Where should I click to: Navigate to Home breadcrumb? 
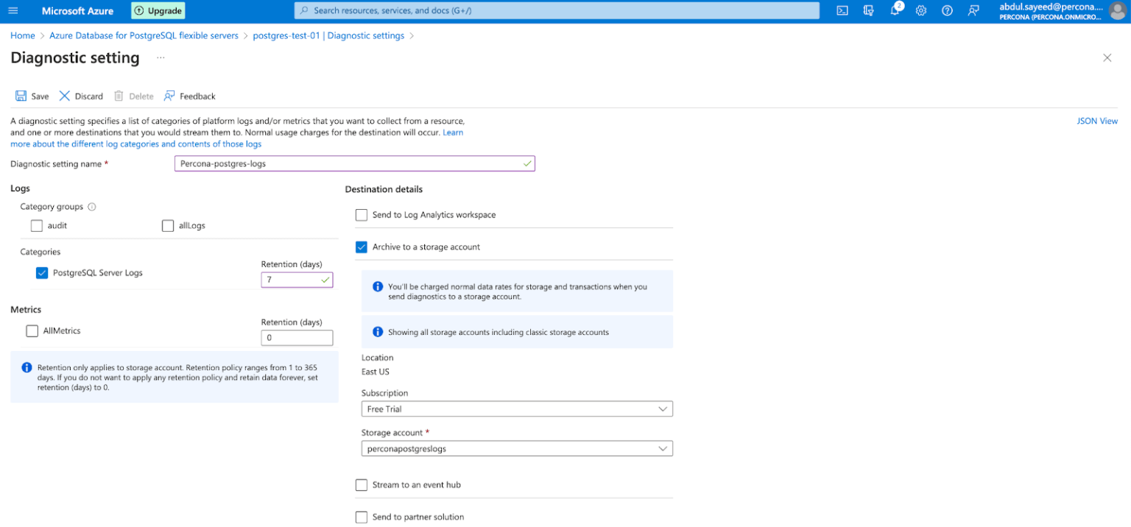(x=23, y=35)
